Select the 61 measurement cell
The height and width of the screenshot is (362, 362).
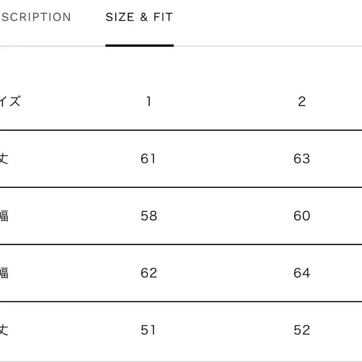(x=148, y=159)
